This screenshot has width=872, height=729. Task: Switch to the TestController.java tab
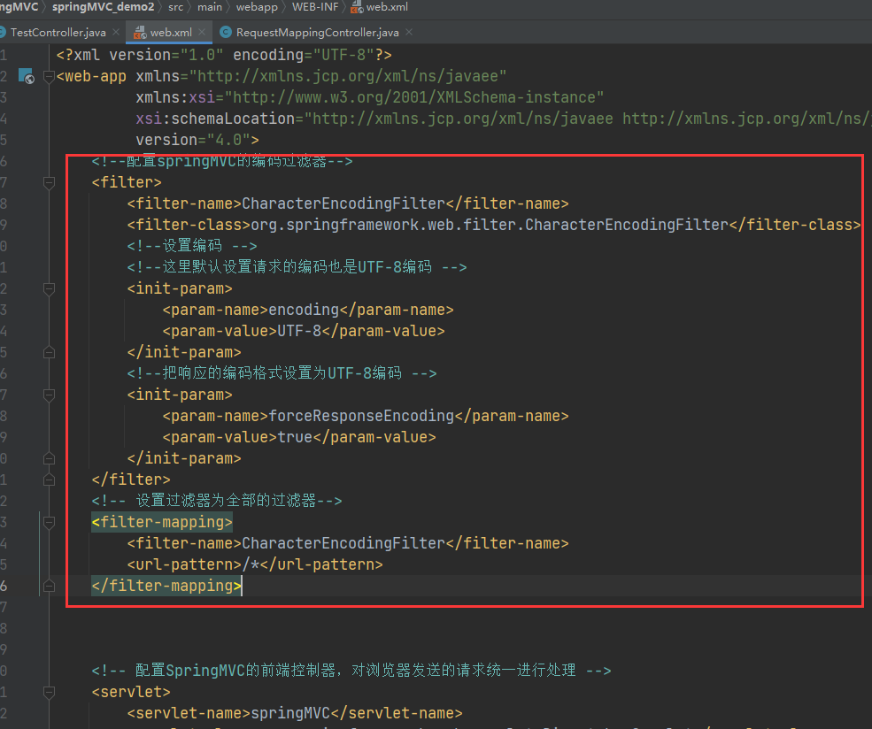click(x=57, y=33)
